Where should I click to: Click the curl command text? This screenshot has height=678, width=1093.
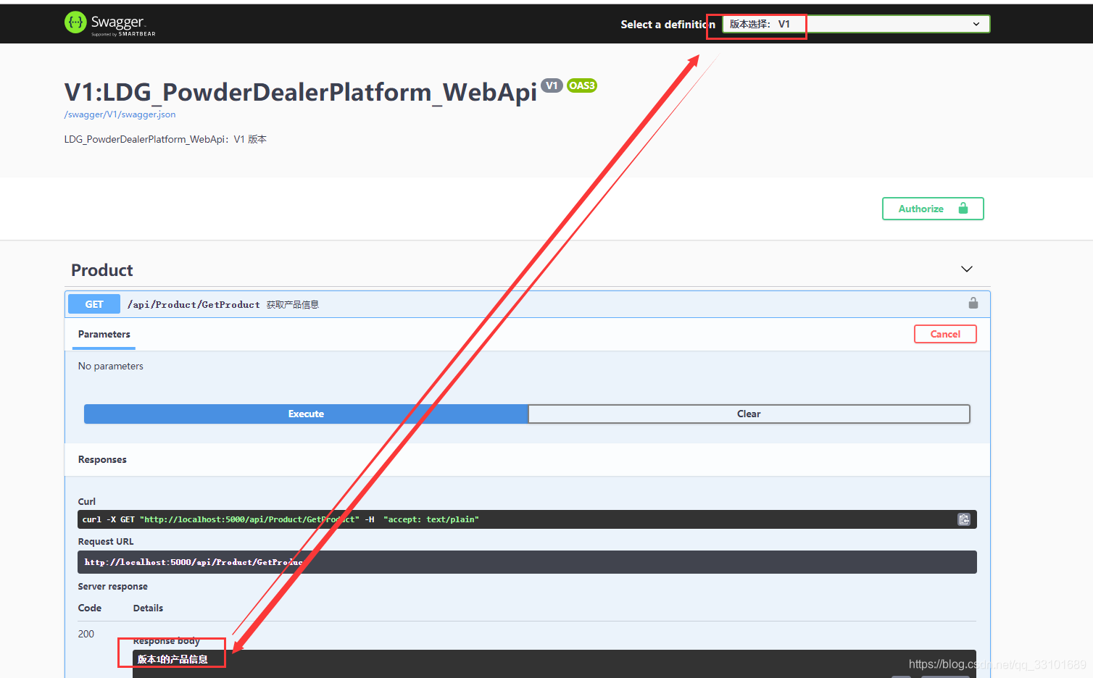(280, 519)
